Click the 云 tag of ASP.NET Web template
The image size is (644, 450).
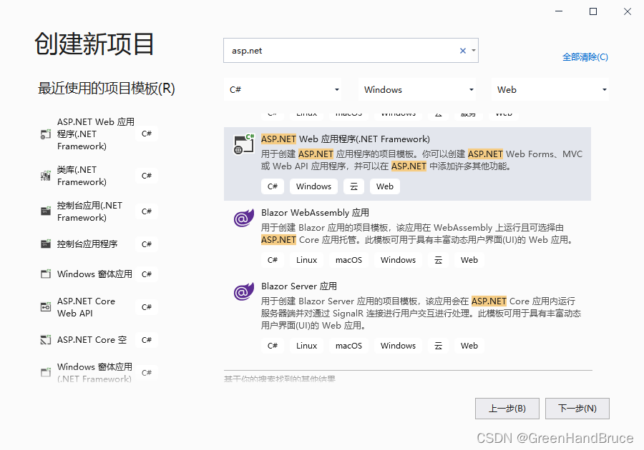click(x=353, y=186)
